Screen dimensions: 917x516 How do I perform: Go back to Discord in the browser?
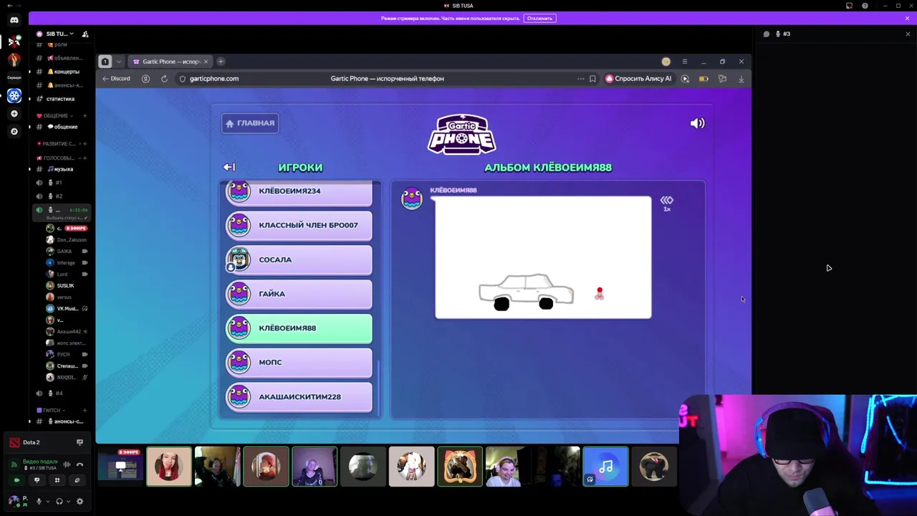[x=116, y=78]
